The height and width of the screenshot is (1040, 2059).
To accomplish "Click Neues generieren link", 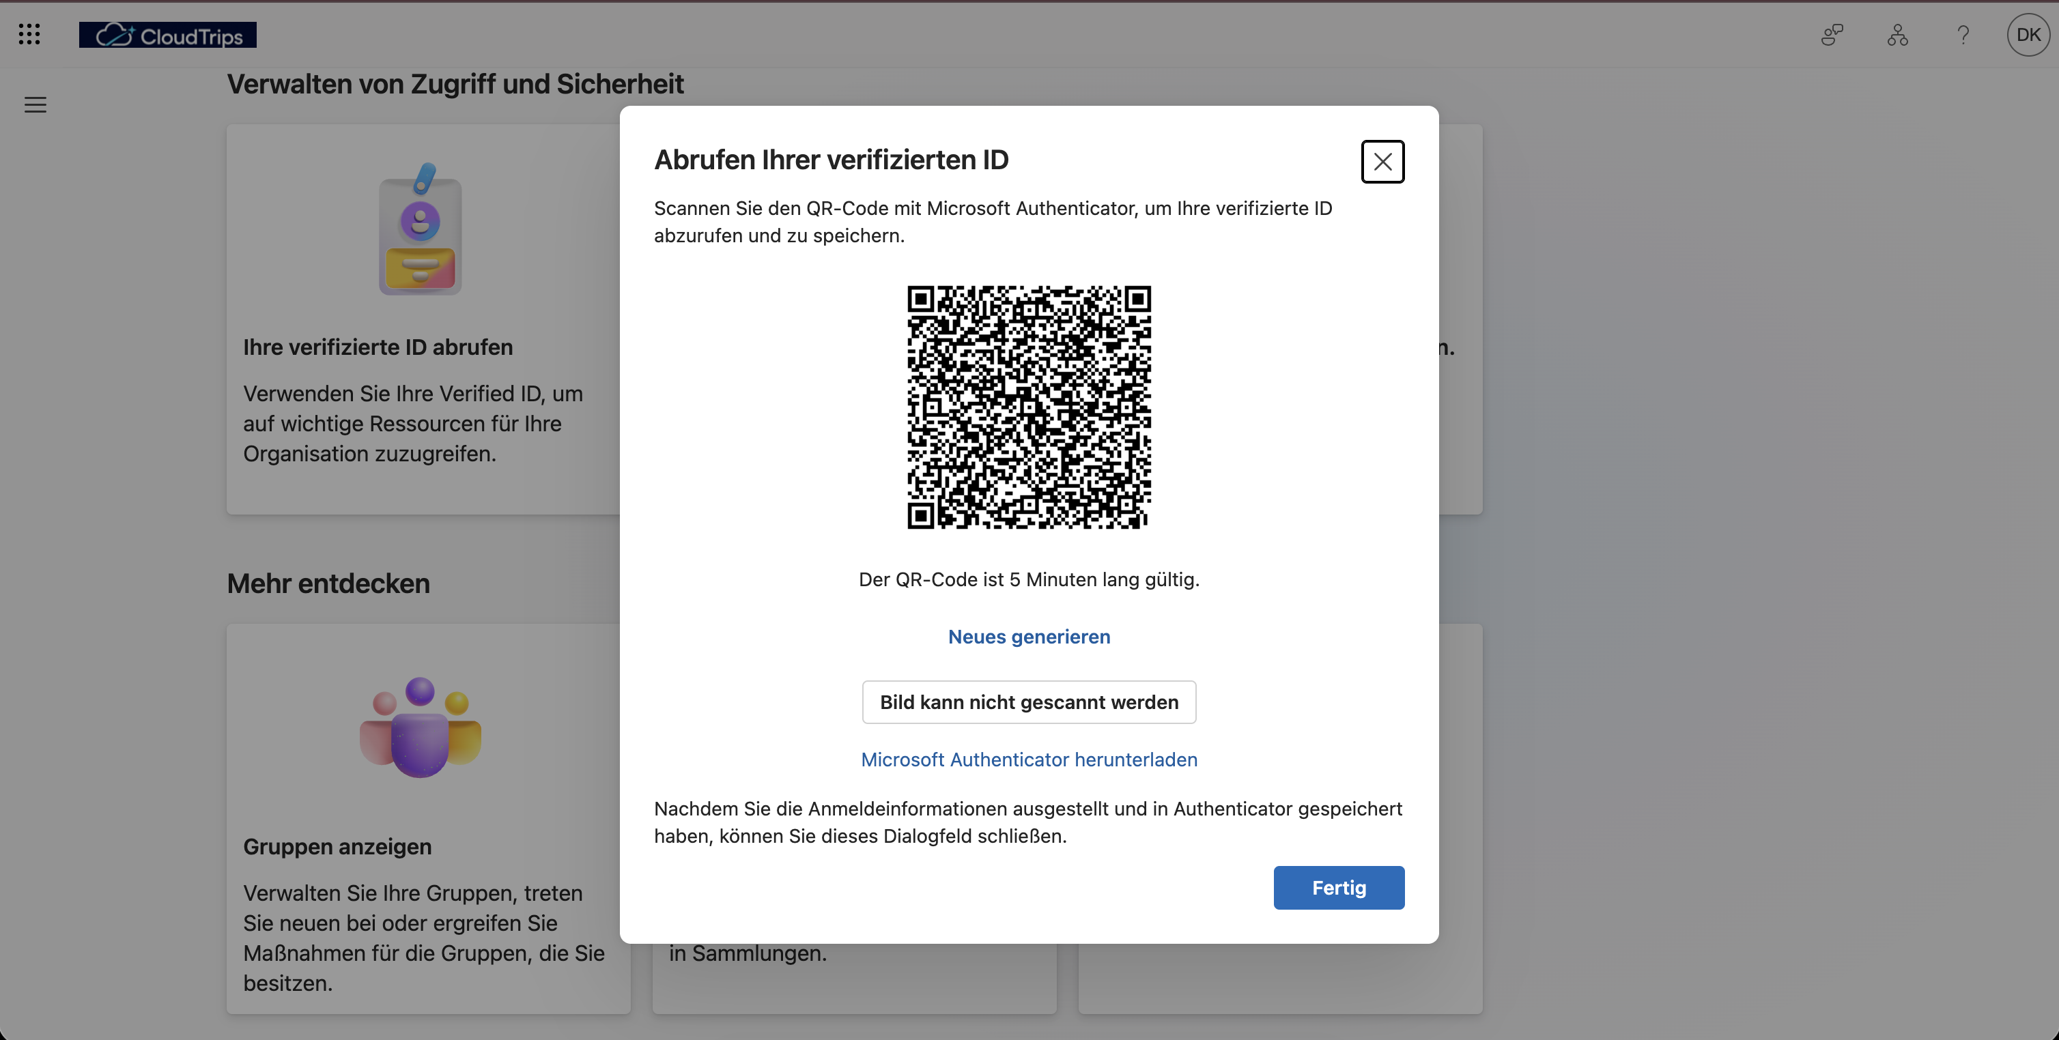I will click(1029, 637).
